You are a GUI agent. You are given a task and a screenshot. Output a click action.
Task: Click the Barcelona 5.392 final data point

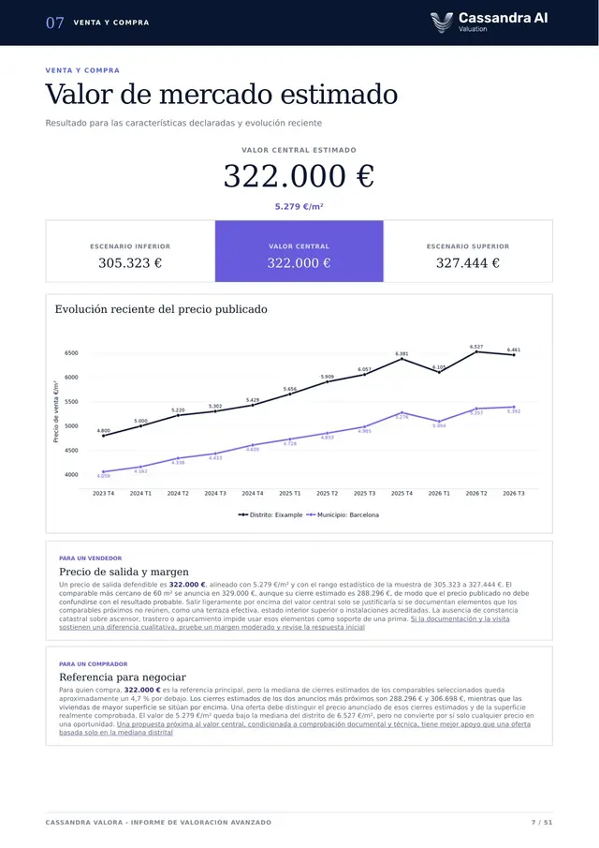click(x=514, y=407)
